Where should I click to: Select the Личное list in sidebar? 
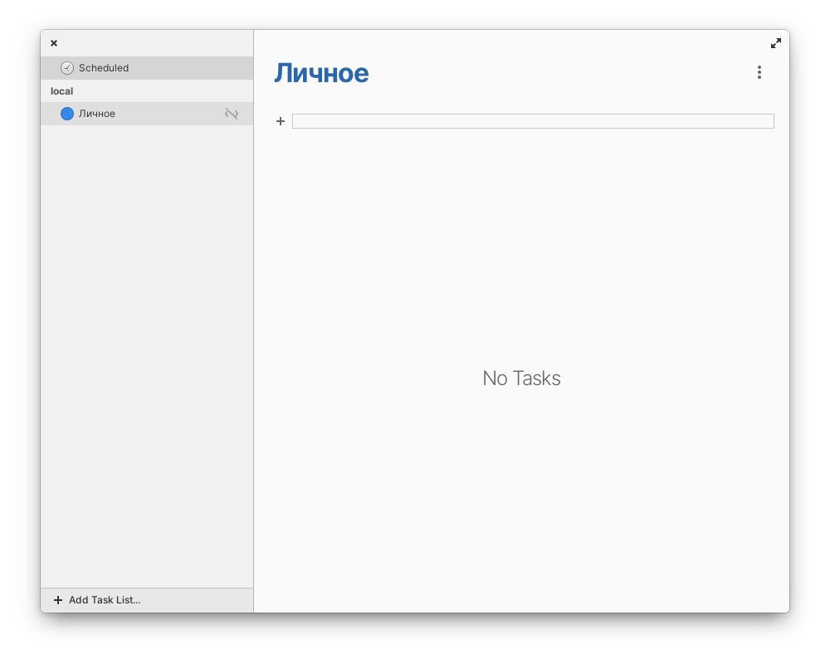97,114
